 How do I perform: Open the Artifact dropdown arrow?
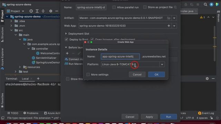pos(174,18)
